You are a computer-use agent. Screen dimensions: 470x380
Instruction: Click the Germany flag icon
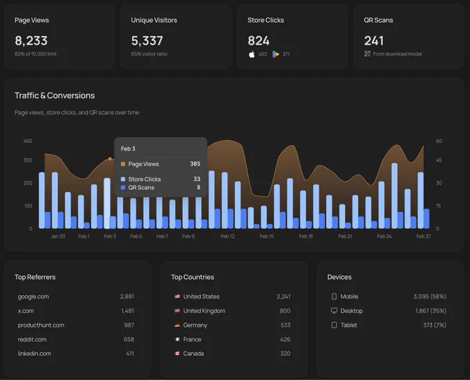coord(177,325)
